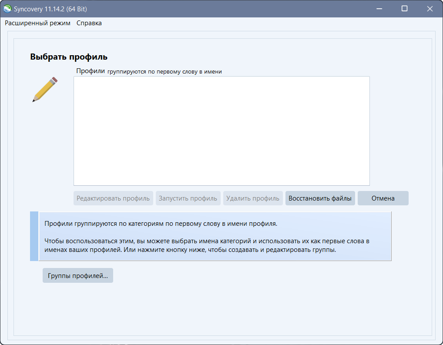Click the yellow pencil icon
Screen dimensions: 443x345
click(45, 90)
